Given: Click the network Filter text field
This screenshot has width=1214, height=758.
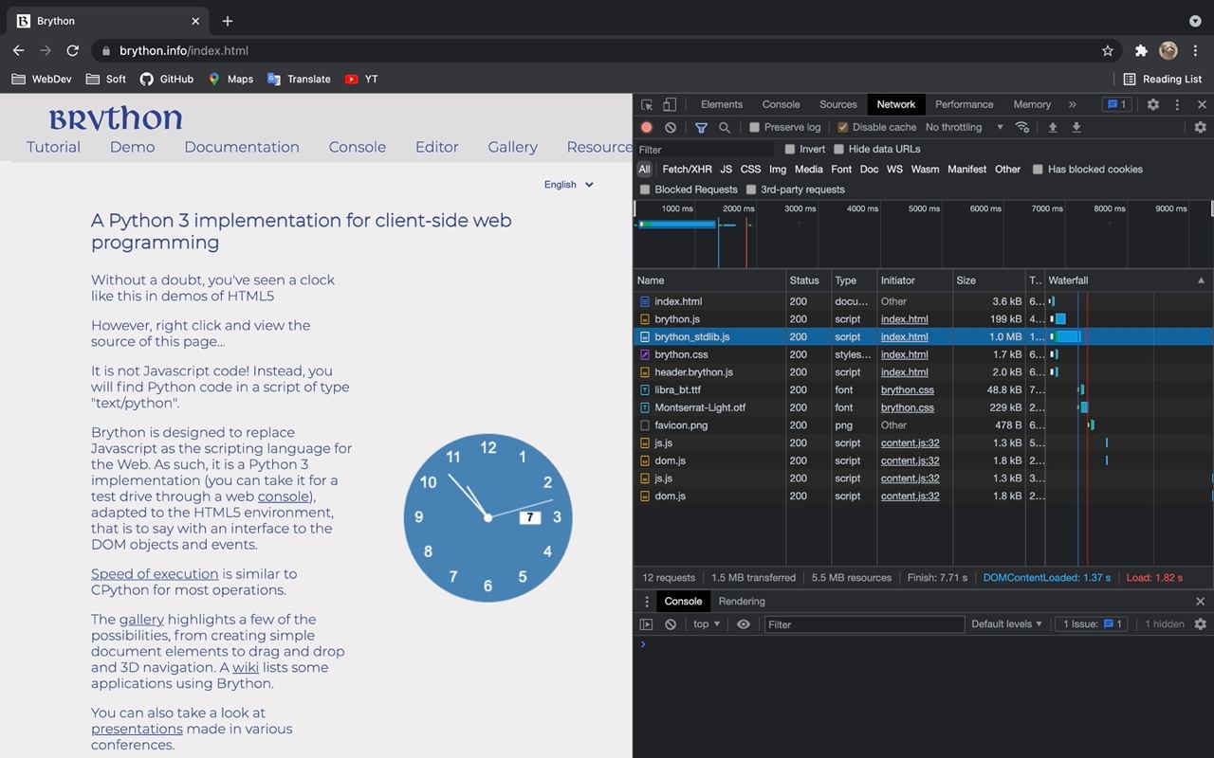Looking at the screenshot, I should [x=706, y=150].
